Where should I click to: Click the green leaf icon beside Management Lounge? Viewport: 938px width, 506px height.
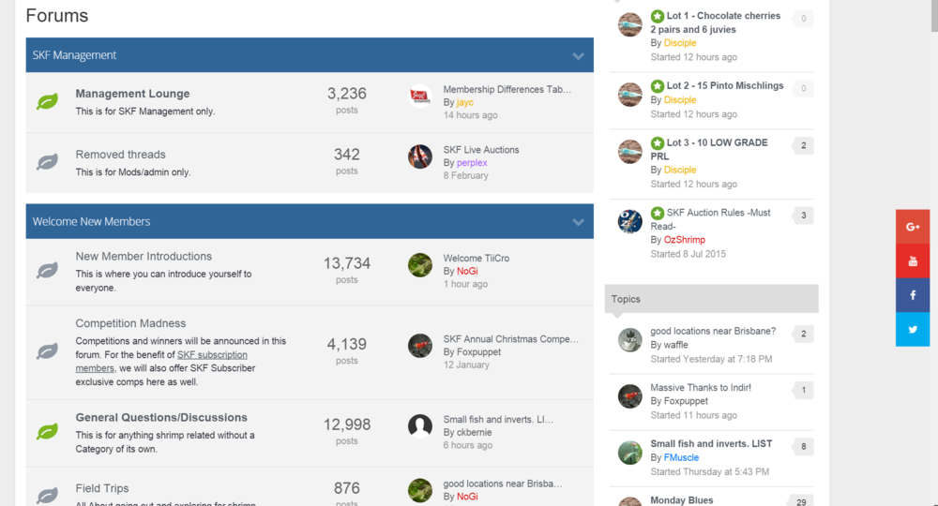click(x=47, y=101)
